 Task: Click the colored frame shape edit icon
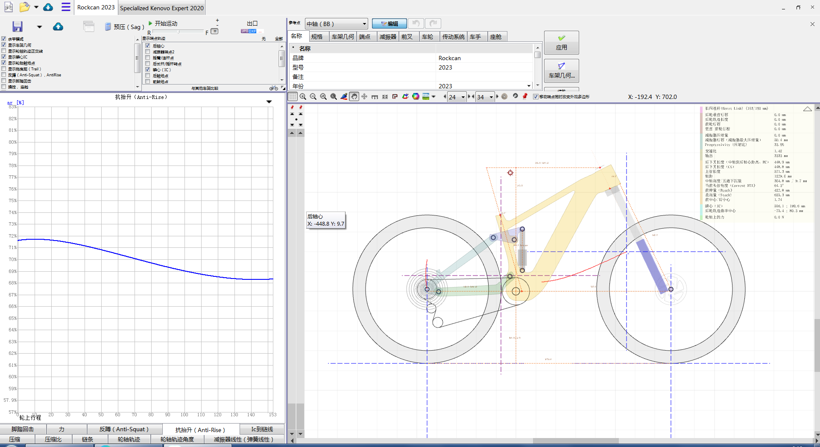pos(405,97)
